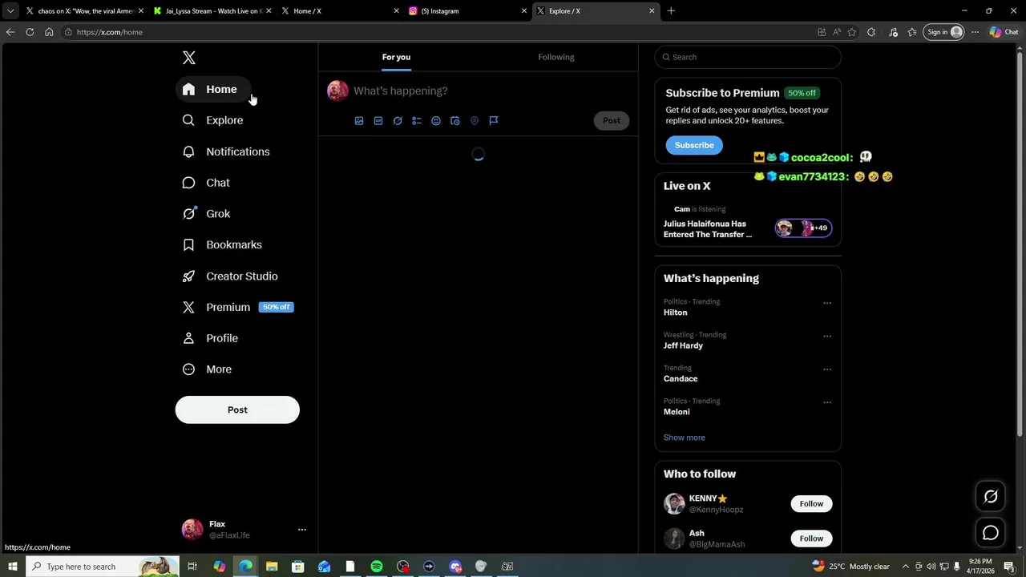Open the Hilton trending topic
The height and width of the screenshot is (577, 1026).
click(x=675, y=313)
